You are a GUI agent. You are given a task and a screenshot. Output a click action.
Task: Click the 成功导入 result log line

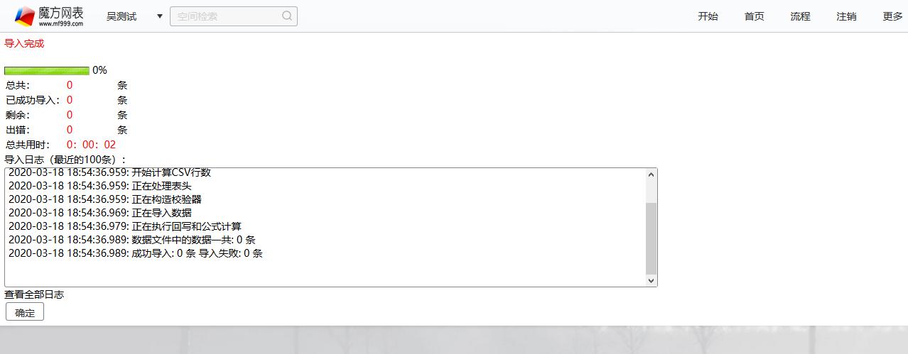tap(135, 253)
